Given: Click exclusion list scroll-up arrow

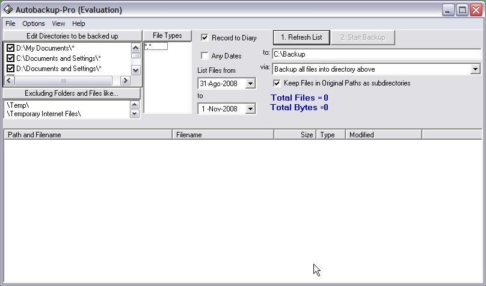Looking at the screenshot, I should tap(134, 105).
